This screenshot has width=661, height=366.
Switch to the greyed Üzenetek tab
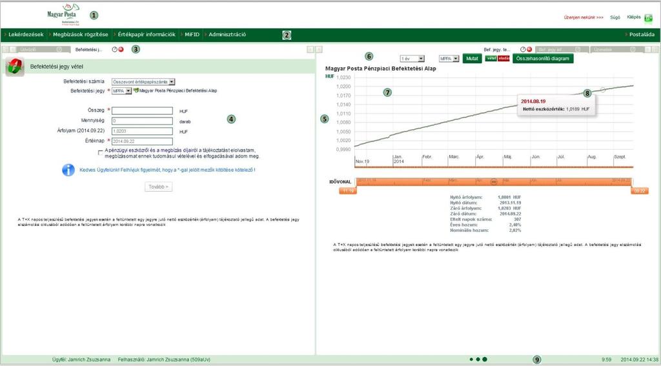click(x=617, y=49)
